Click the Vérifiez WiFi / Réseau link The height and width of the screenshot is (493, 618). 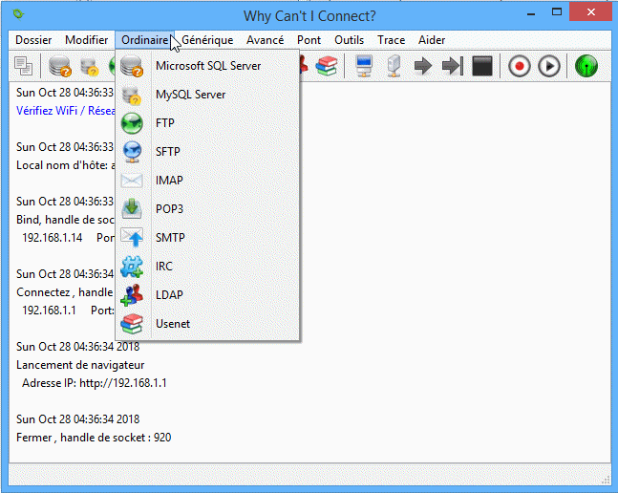click(65, 111)
